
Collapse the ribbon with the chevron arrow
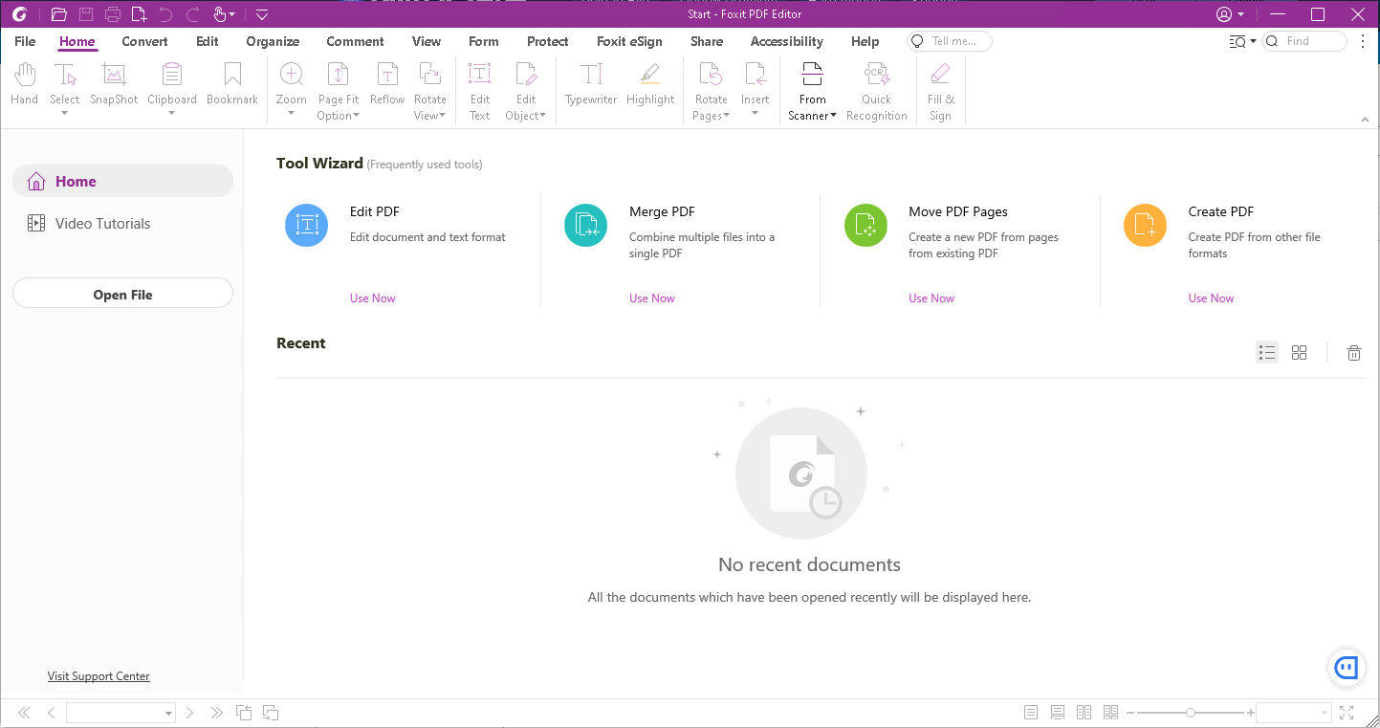point(1365,120)
